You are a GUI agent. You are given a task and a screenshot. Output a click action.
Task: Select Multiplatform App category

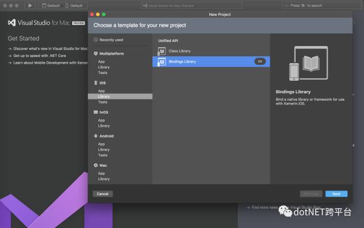(101, 61)
